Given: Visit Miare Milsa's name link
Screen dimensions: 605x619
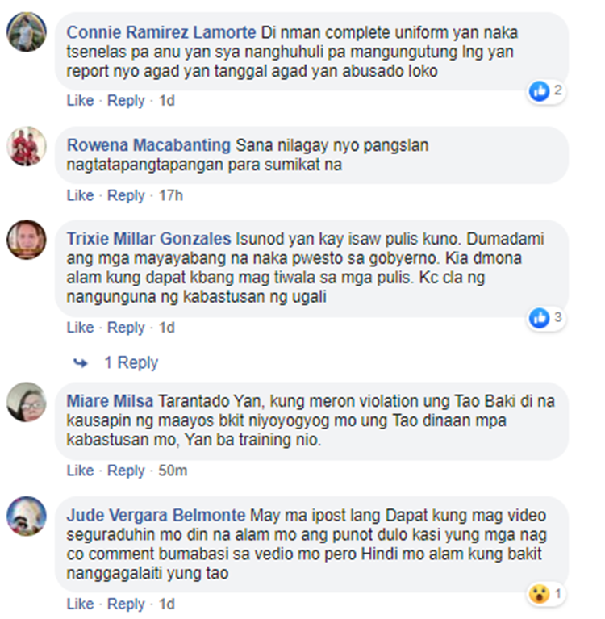Looking at the screenshot, I should pyautogui.click(x=110, y=401).
